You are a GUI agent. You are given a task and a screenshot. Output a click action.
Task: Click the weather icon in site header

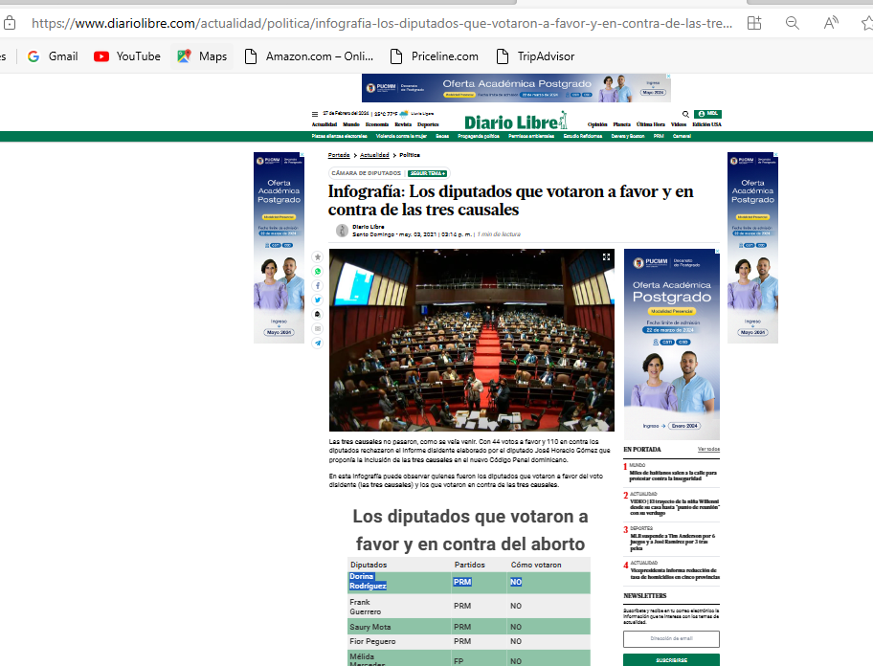[404, 114]
